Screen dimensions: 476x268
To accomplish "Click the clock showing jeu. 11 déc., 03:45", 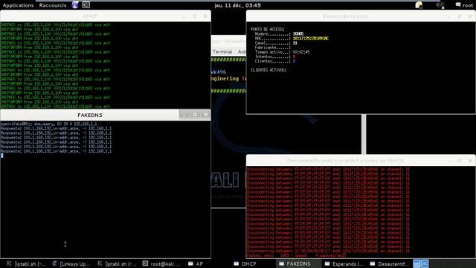I will point(237,5).
